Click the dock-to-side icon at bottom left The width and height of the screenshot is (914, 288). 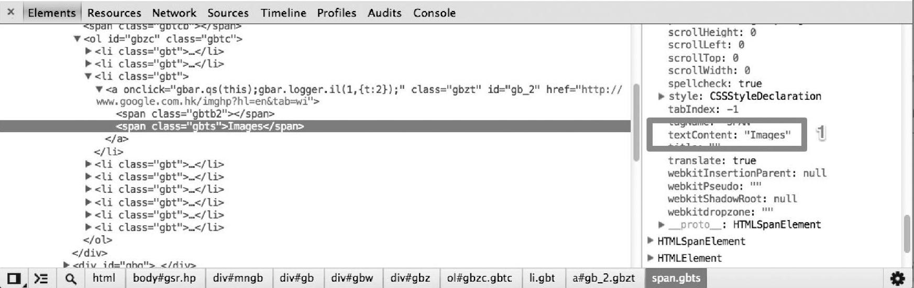(x=15, y=279)
